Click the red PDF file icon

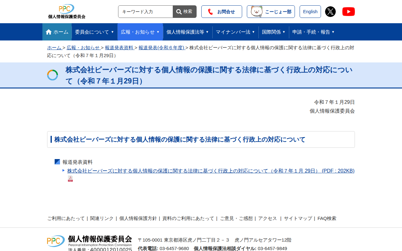70,179
